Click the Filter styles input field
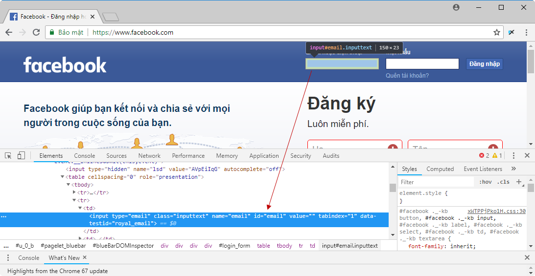Viewport: 535px width, 276px height. (x=436, y=182)
